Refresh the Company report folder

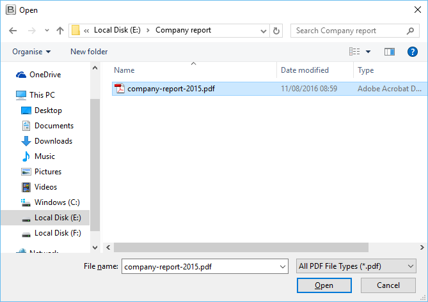point(276,30)
